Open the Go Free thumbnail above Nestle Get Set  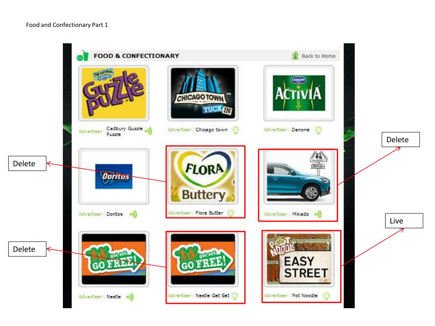203,259
